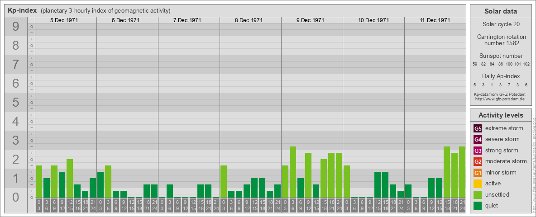
Task: Click the severe storm legend label
Action: [502, 139]
